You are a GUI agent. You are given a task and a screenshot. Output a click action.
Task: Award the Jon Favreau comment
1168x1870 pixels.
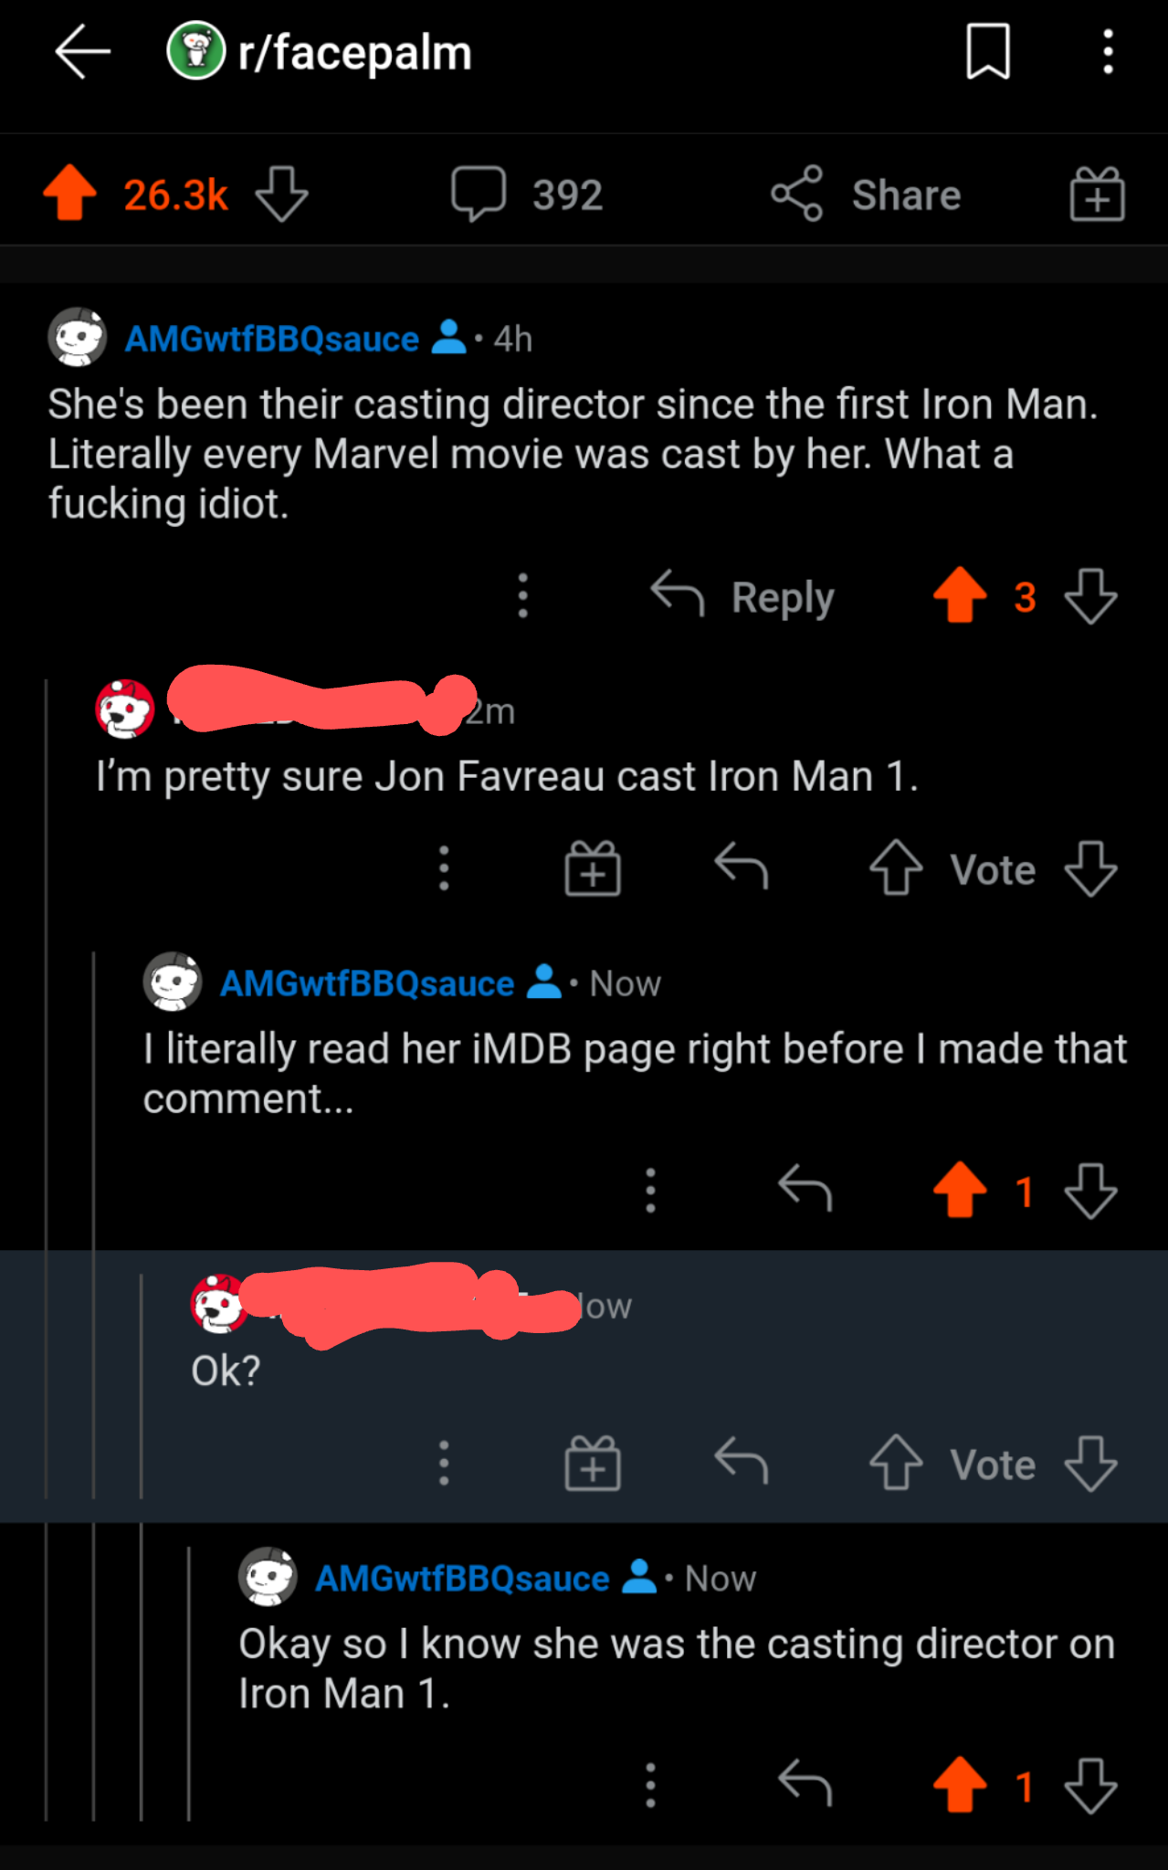pos(593,868)
